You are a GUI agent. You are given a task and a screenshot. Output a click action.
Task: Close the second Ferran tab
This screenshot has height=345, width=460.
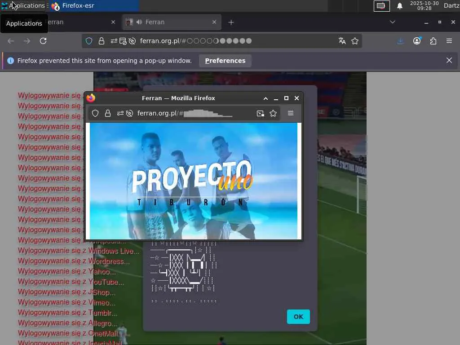(x=214, y=22)
